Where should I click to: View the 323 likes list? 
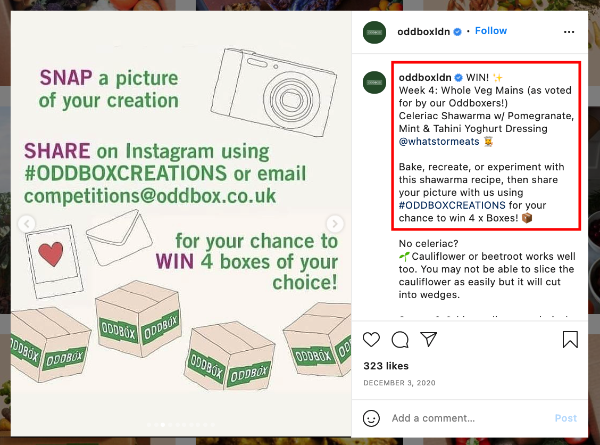click(386, 366)
